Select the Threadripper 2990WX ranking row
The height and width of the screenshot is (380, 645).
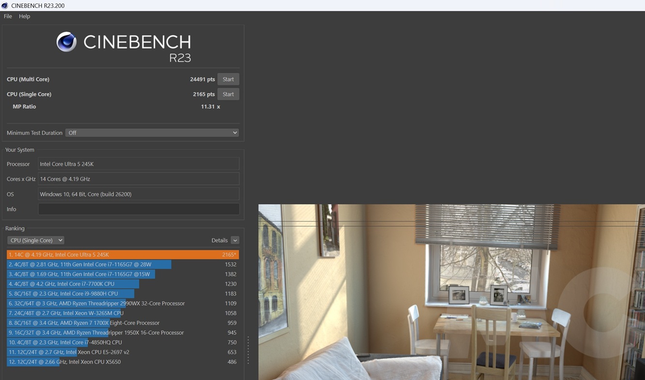[122, 303]
